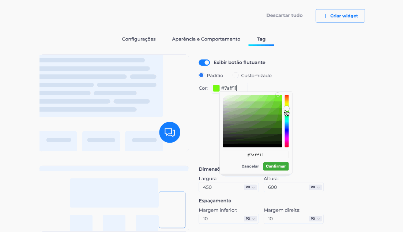Screen dimensions: 403x232
Task: Confirm the selected color
Action: point(276,166)
